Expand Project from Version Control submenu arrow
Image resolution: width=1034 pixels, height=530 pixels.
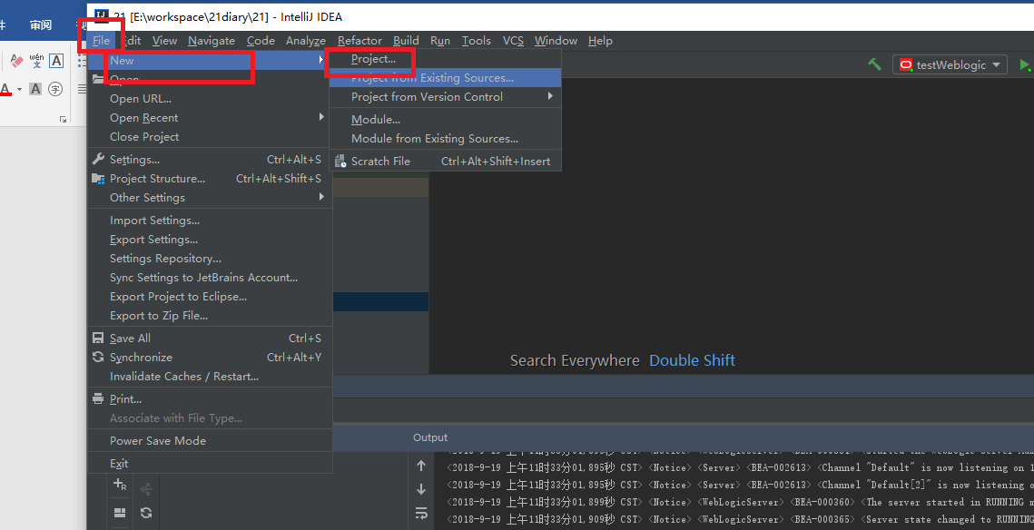pyautogui.click(x=550, y=96)
